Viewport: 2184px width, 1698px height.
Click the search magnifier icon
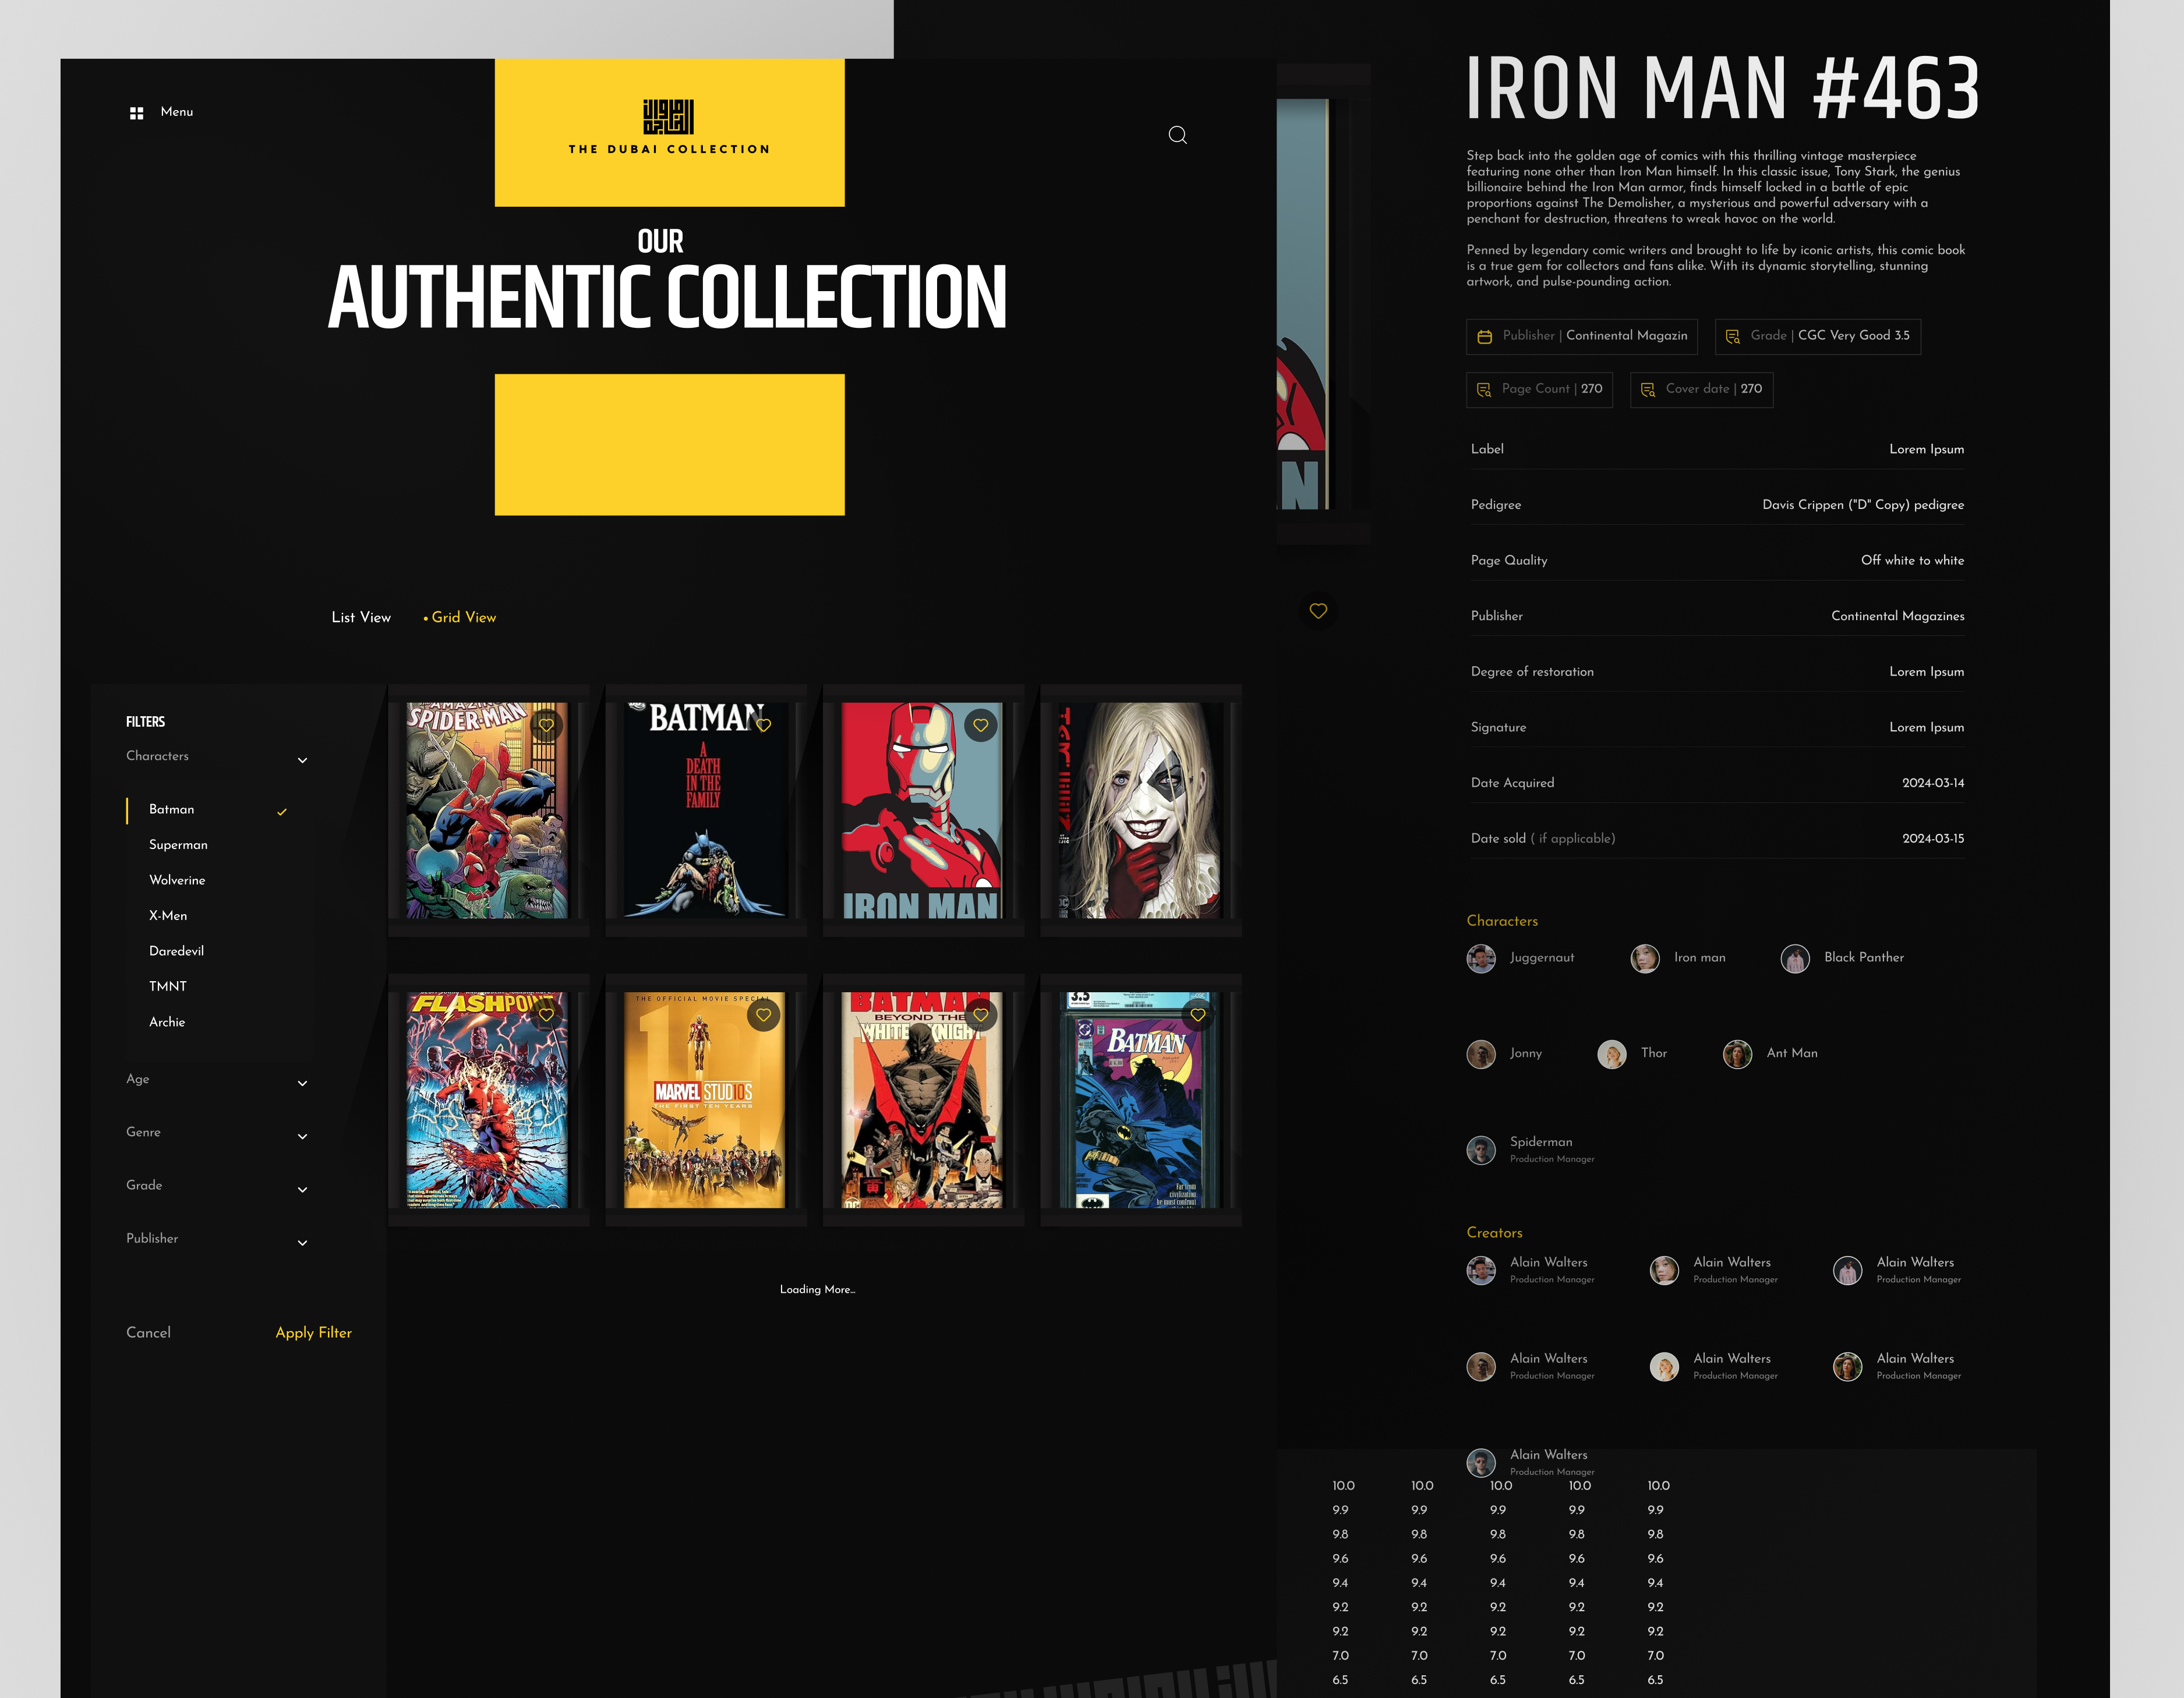1177,135
